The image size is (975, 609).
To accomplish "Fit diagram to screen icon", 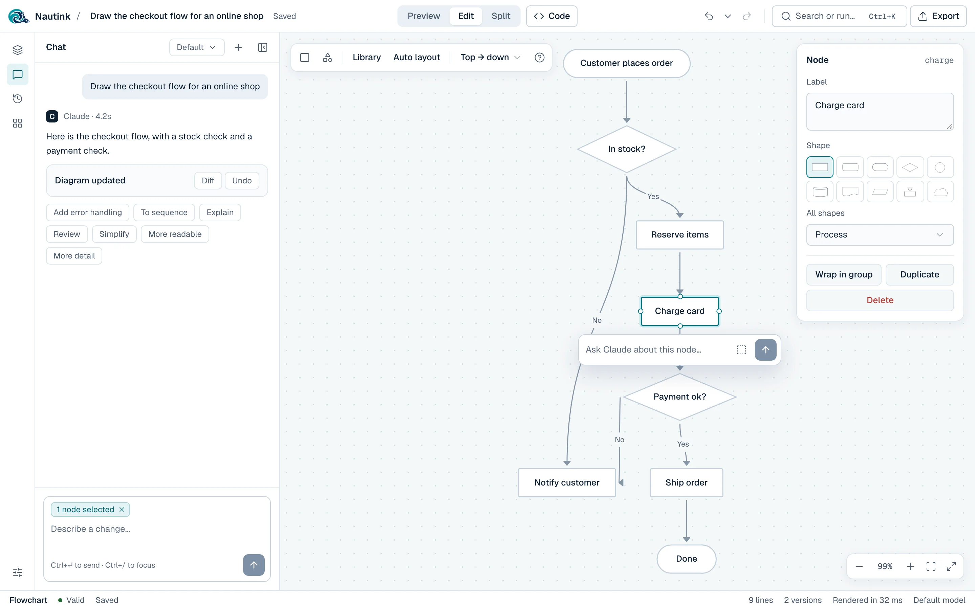I will tap(931, 566).
